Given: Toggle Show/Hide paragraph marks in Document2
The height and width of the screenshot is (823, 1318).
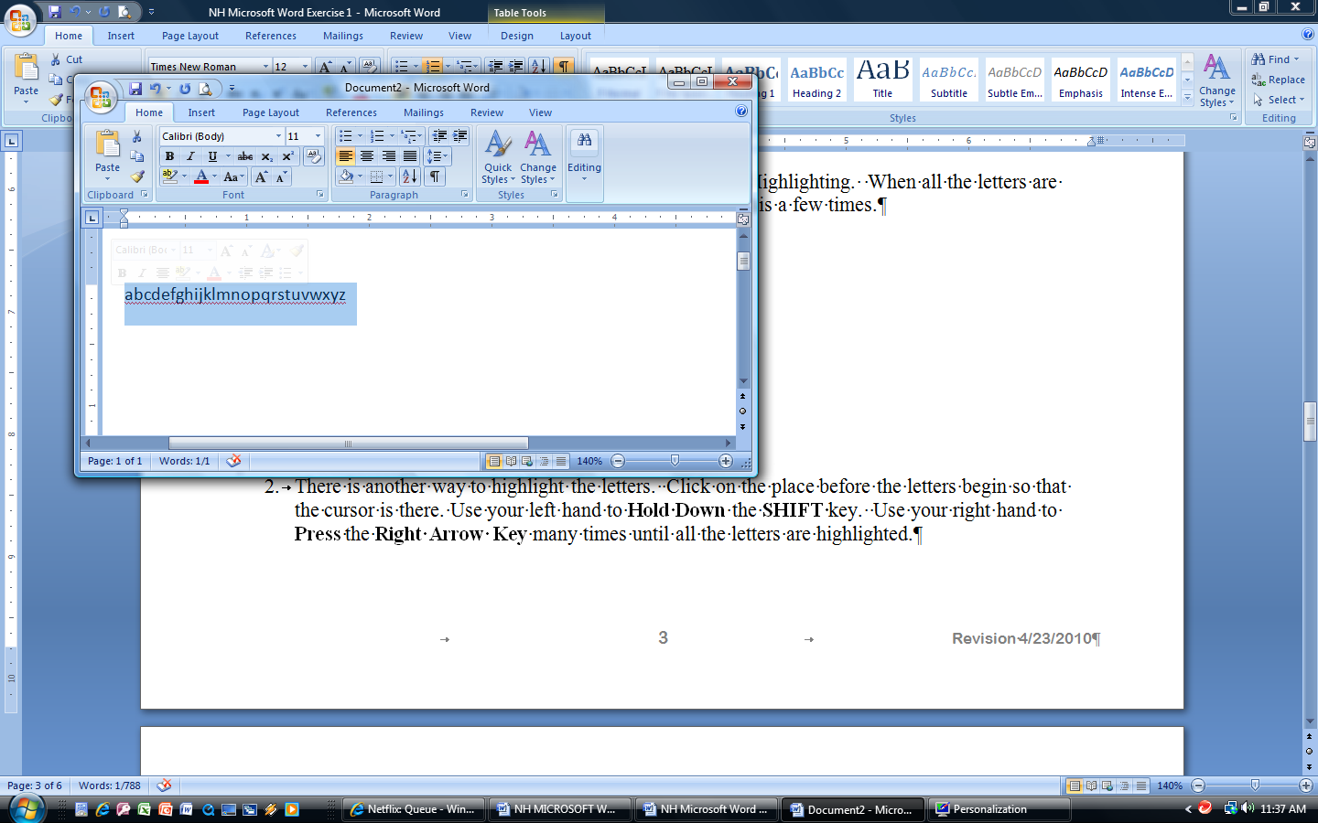Looking at the screenshot, I should [x=436, y=176].
